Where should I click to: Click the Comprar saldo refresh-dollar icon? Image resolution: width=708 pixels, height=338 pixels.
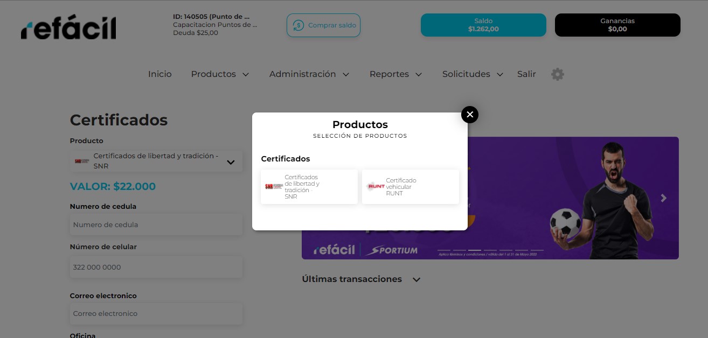(299, 25)
